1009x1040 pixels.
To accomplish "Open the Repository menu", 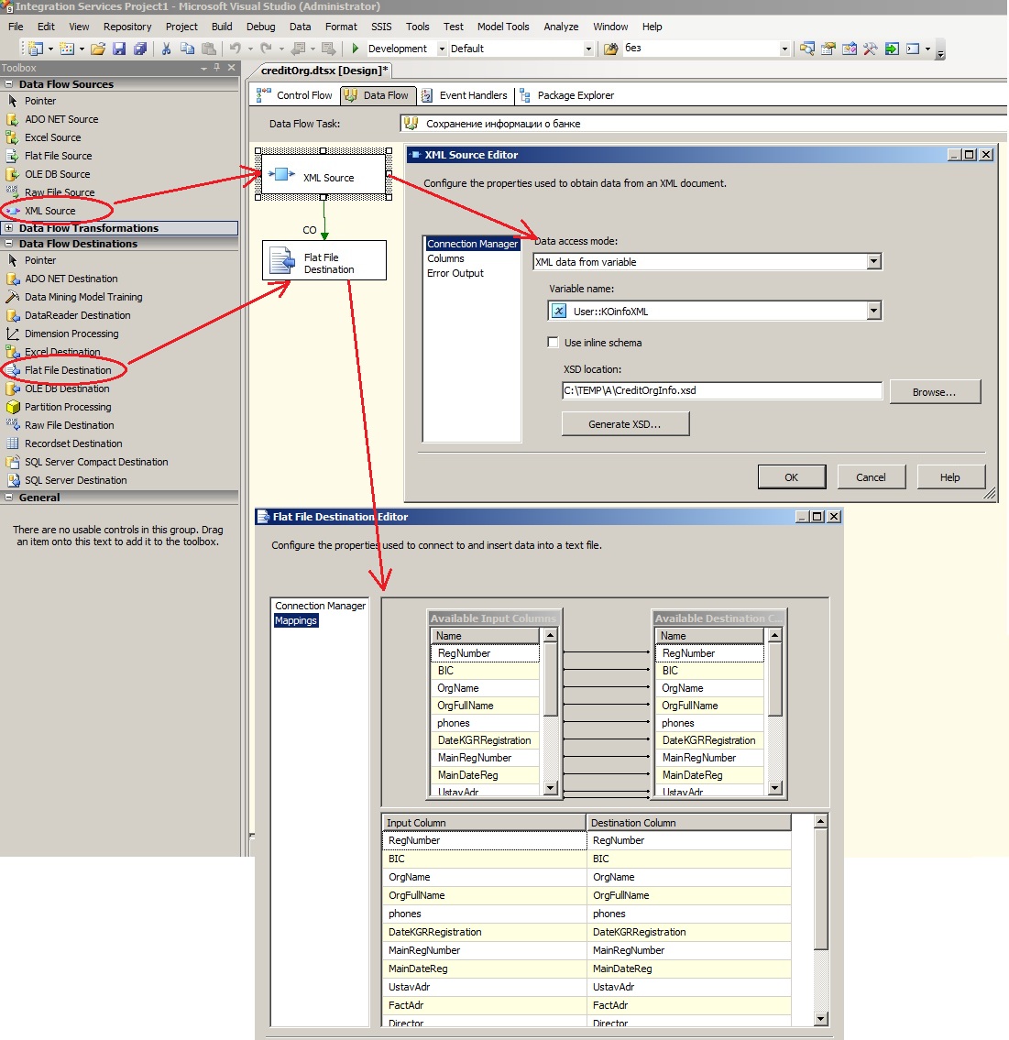I will (127, 27).
